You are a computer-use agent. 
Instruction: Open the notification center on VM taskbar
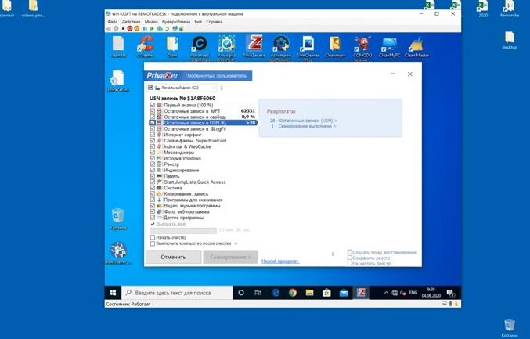[x=450, y=293]
